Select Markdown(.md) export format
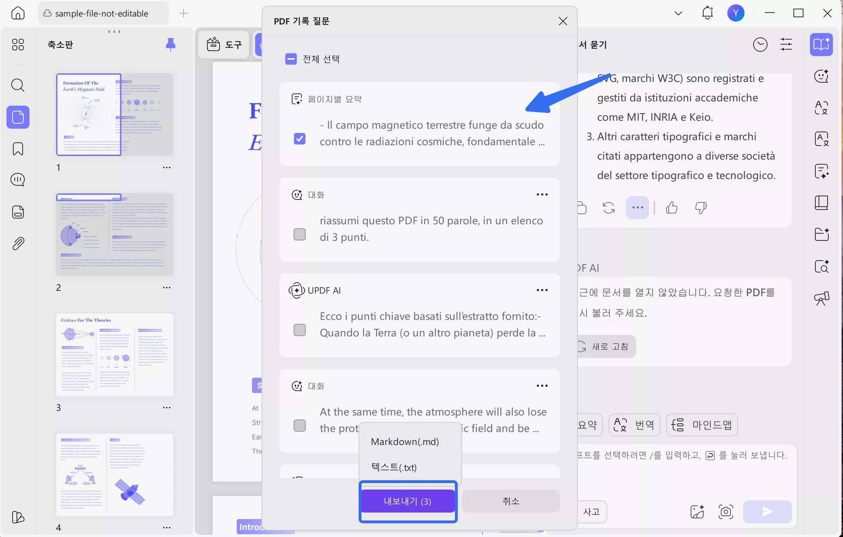 coord(405,441)
